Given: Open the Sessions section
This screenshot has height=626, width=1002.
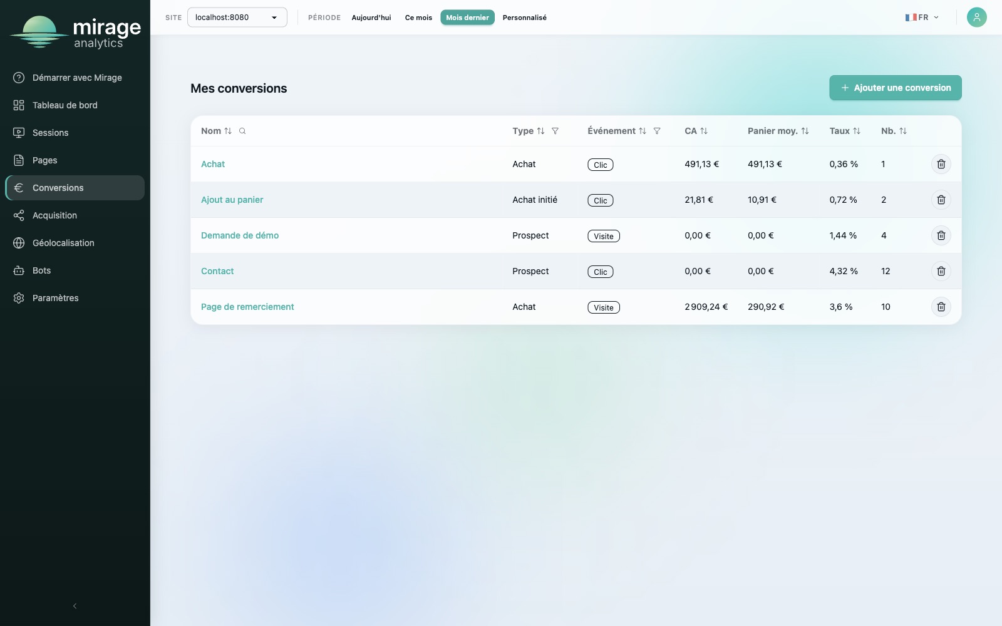Looking at the screenshot, I should [75, 133].
